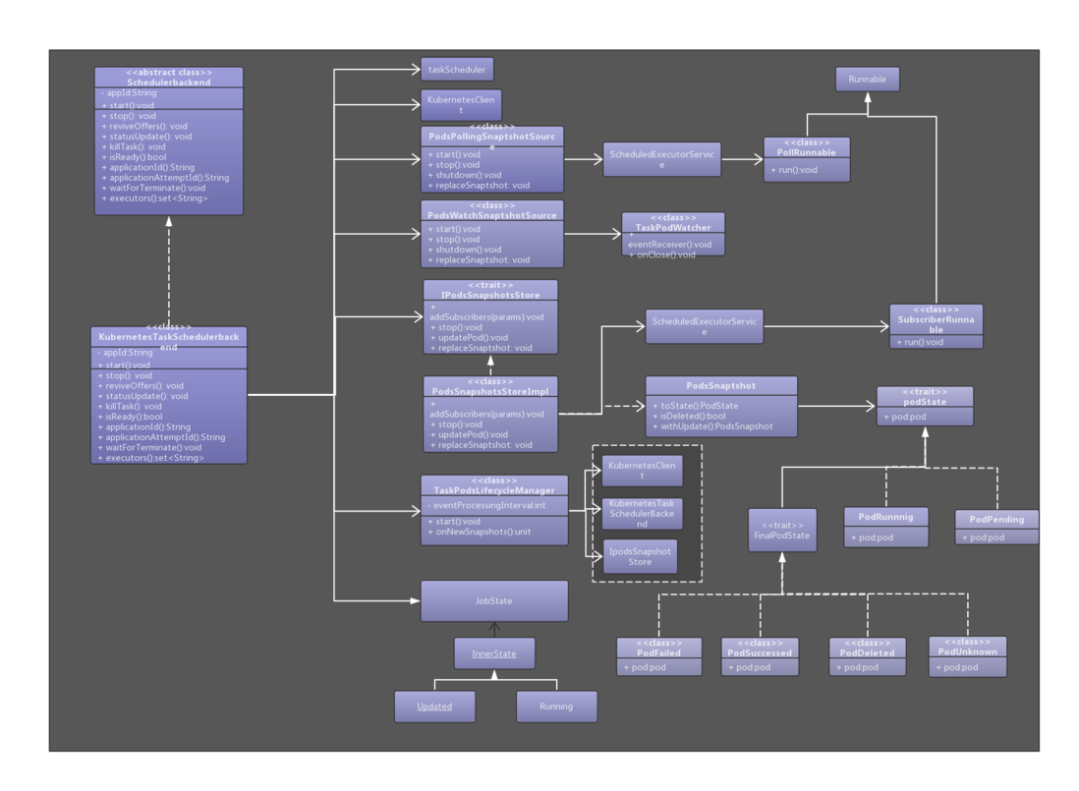Select the FinalPodState trait box
Viewport: 1079px width, 791px height.
781,531
